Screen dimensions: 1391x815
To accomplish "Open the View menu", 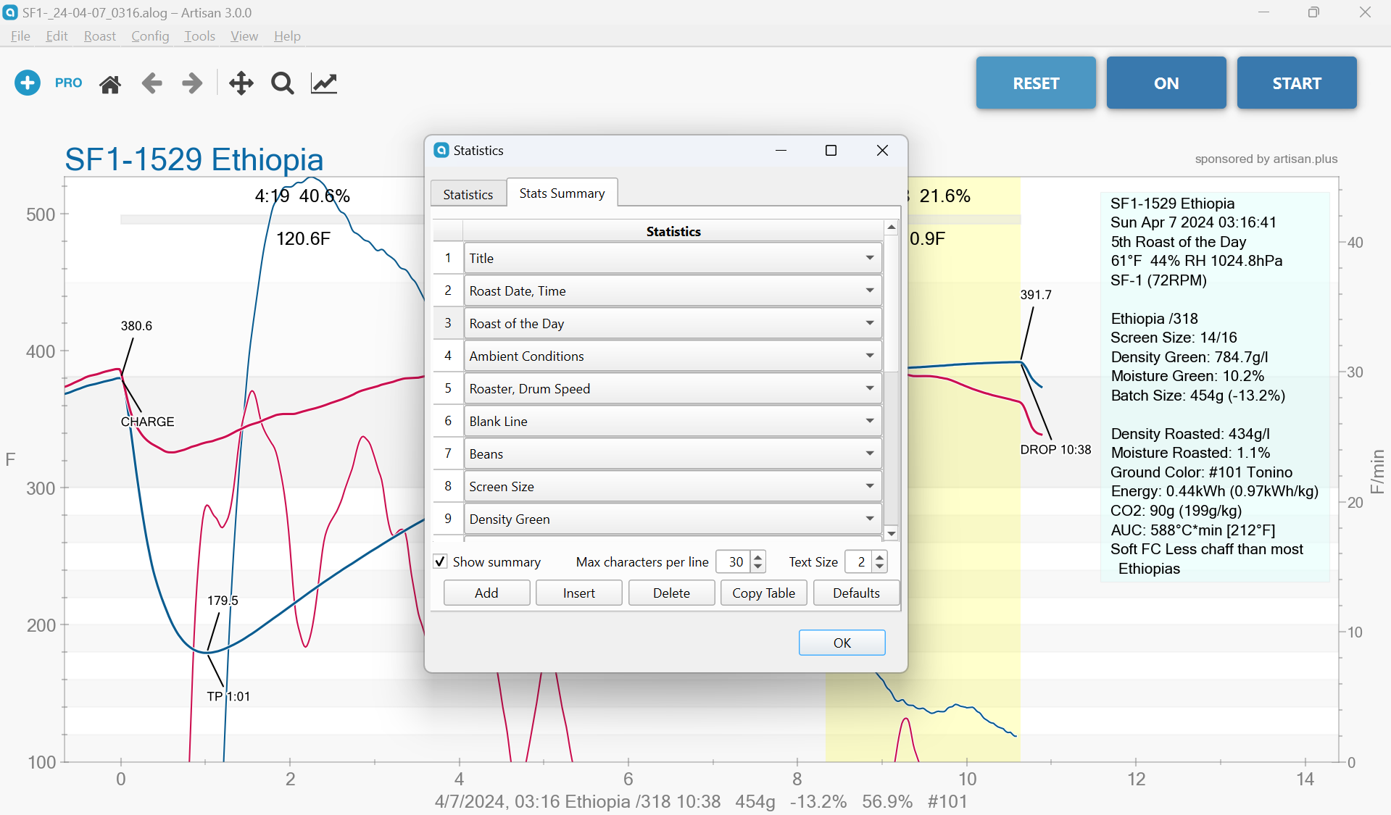I will click(244, 36).
